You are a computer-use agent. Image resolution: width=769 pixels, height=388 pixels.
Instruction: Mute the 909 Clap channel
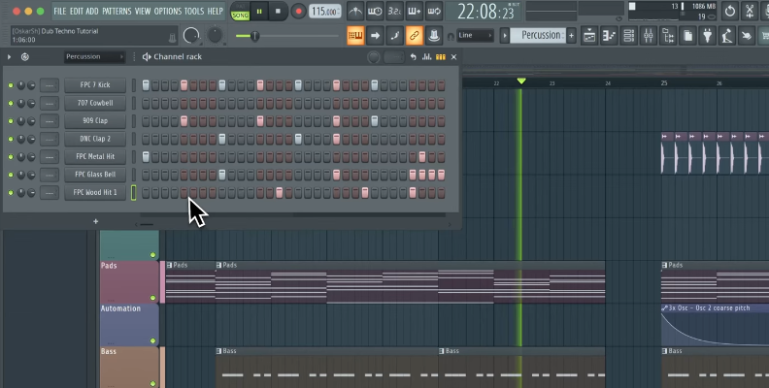[x=11, y=121]
